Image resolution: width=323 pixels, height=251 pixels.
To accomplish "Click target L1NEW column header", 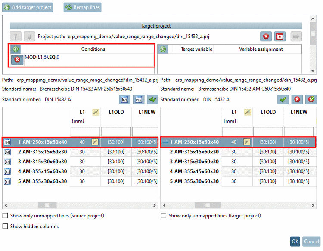I will [x=299, y=112].
